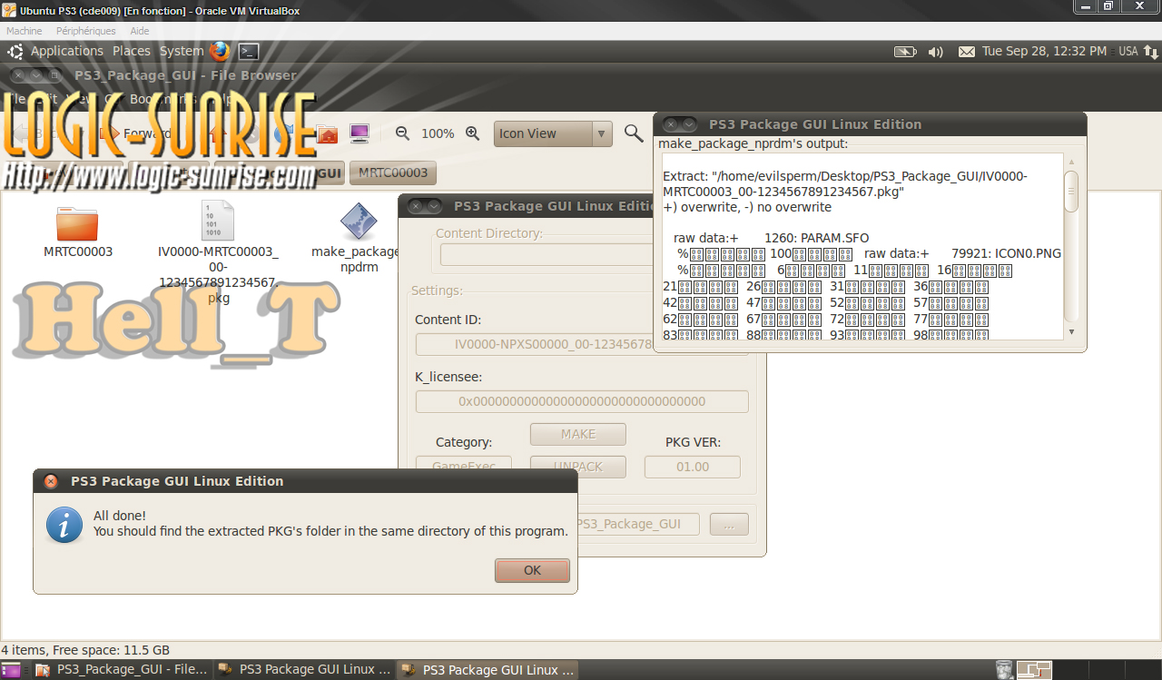Click the workspace switcher in bottom panel
Image resolution: width=1162 pixels, height=680 pixels.
pos(1034,670)
